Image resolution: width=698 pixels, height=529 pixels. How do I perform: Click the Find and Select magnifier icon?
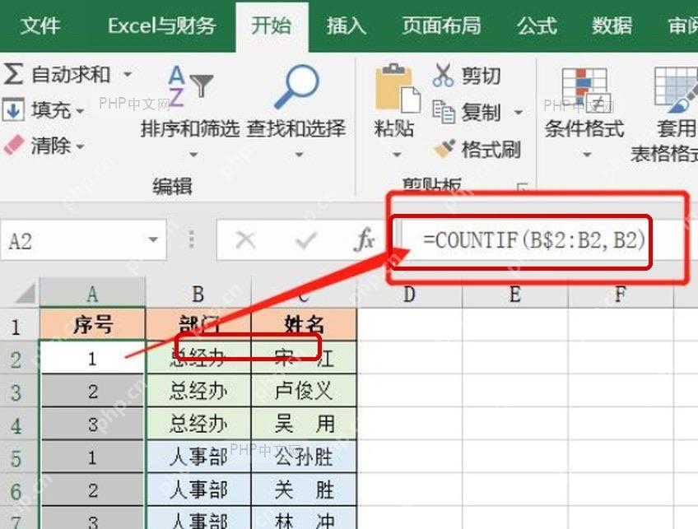[296, 86]
